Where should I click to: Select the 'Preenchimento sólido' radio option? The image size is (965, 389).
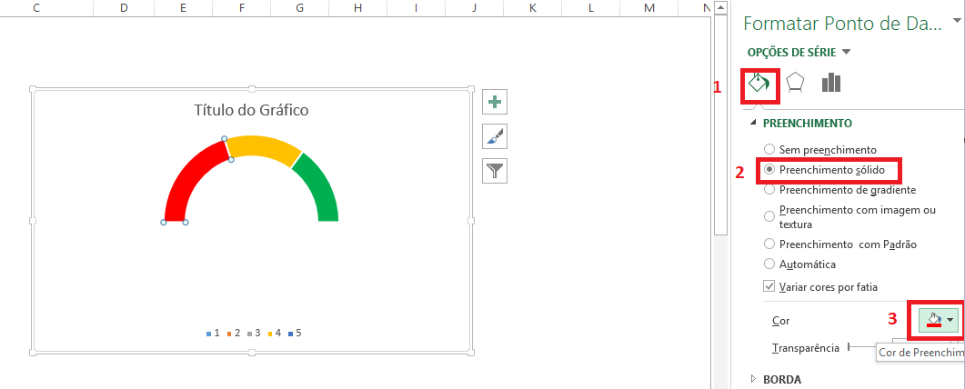tap(770, 169)
